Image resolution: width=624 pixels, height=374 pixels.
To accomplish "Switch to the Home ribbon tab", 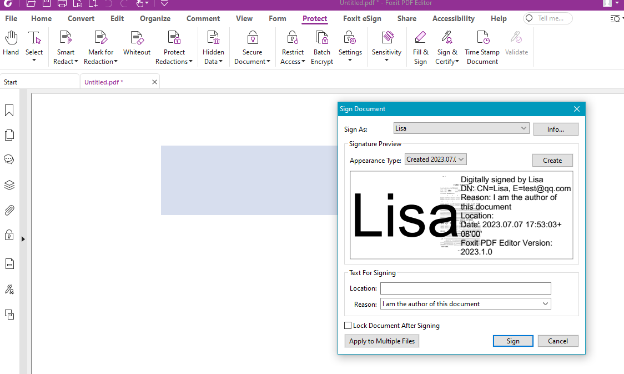I will pyautogui.click(x=42, y=19).
